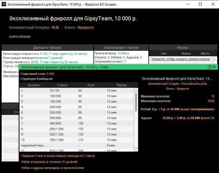The height and width of the screenshot is (173, 219).
Task: Click ante value '175' in level 10
Action: pyautogui.click(x=81, y=140)
